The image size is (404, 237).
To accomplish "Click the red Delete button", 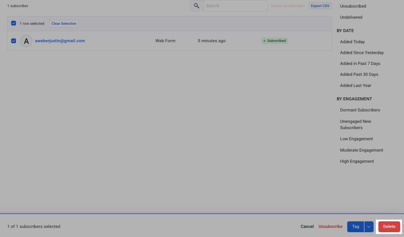I will [389, 227].
